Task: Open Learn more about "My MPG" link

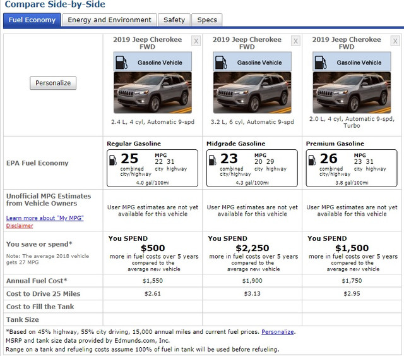Action: click(x=45, y=218)
